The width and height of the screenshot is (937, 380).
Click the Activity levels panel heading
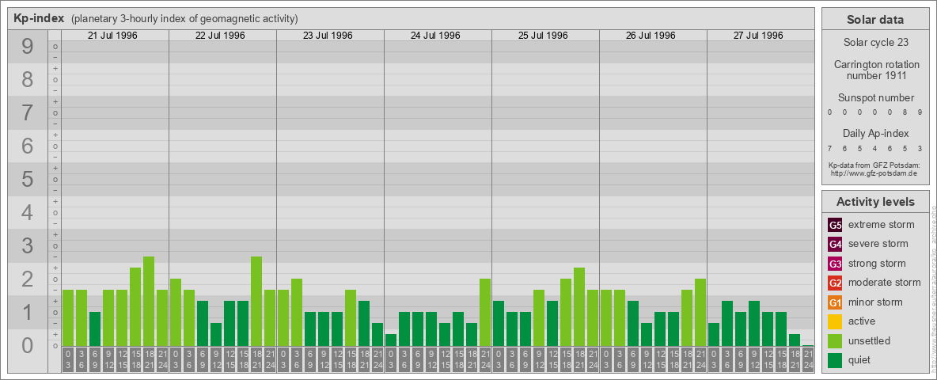pyautogui.click(x=875, y=202)
